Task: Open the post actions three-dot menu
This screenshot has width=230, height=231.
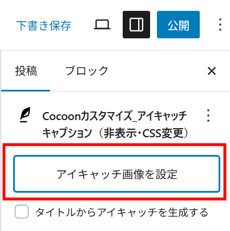Action: [x=208, y=115]
